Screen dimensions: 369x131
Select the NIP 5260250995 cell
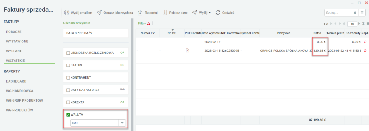(x=230, y=50)
